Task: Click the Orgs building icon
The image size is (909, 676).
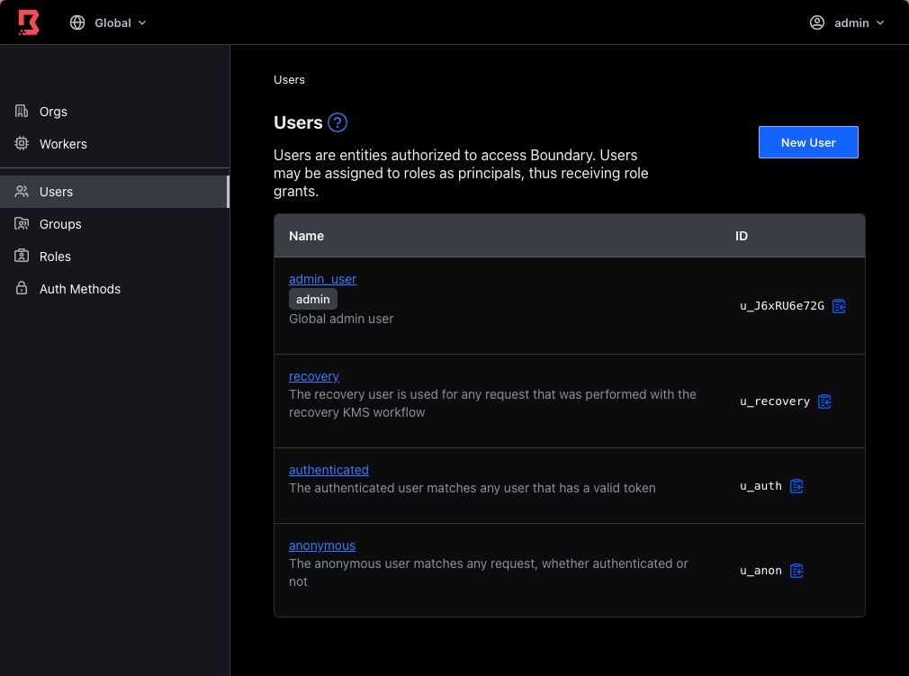Action: pyautogui.click(x=22, y=111)
